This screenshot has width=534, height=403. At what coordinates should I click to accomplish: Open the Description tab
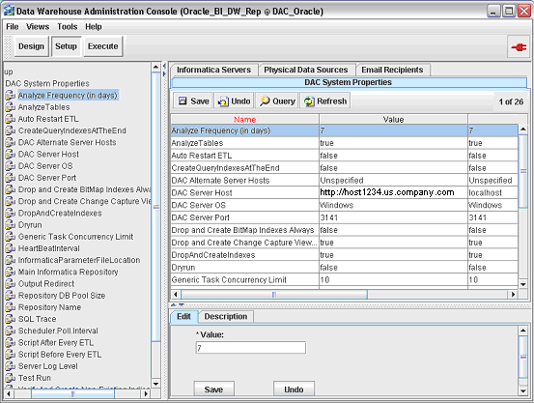(225, 316)
